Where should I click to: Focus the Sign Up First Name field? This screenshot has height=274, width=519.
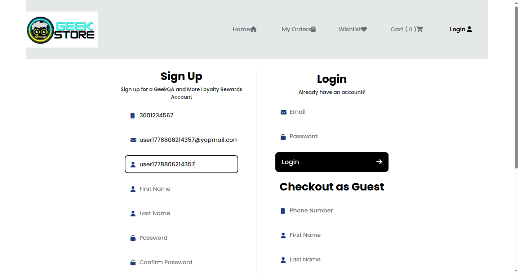[181, 189]
